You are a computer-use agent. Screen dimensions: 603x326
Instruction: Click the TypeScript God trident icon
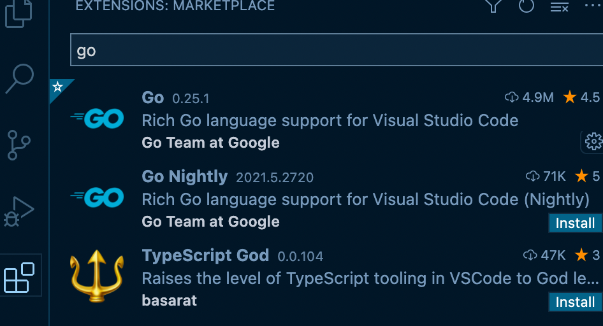(x=97, y=276)
